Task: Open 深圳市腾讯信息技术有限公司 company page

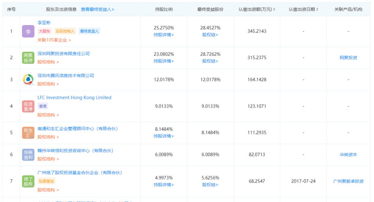Action: (x=66, y=75)
